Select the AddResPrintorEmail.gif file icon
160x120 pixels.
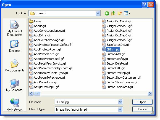click(31, 59)
